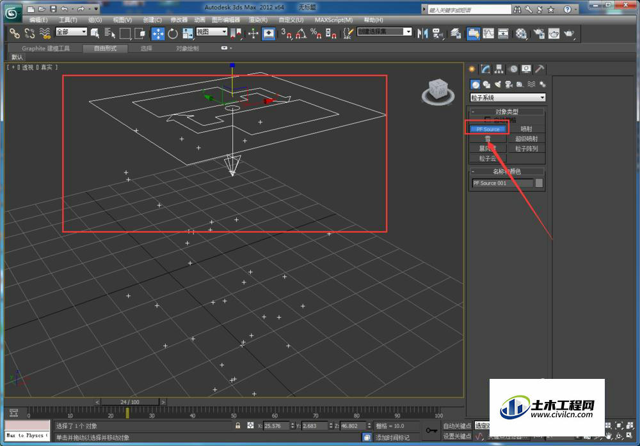
Task: Select the Shapes category icon
Action: 486,84
